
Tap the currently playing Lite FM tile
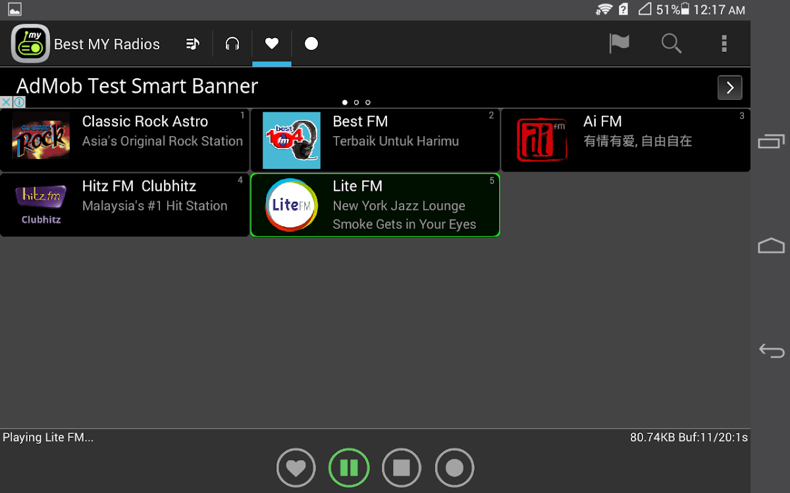point(375,204)
